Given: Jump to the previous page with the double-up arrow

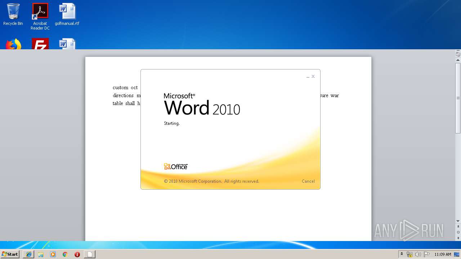Looking at the screenshot, I should coord(458,227).
